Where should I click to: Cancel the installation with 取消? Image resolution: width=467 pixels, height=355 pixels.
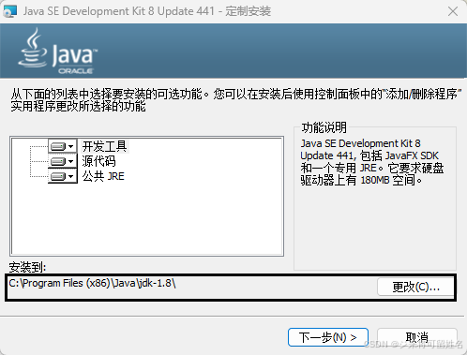click(x=416, y=337)
